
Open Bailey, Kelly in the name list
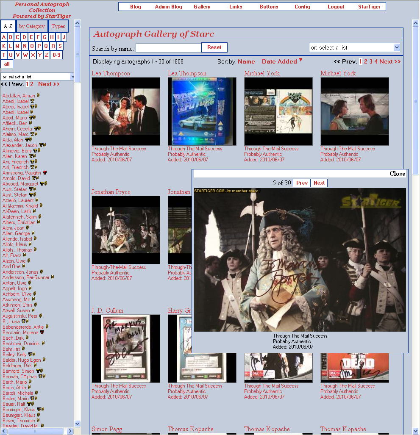click(x=15, y=354)
